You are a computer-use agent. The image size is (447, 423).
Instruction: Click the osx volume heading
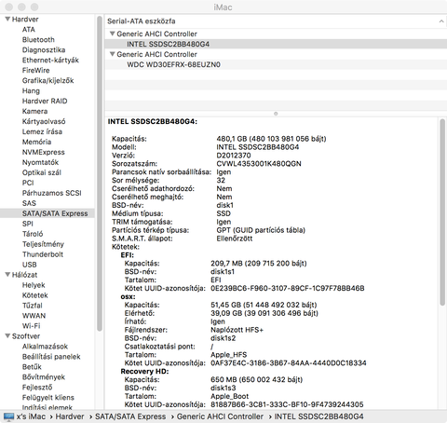[x=128, y=296]
